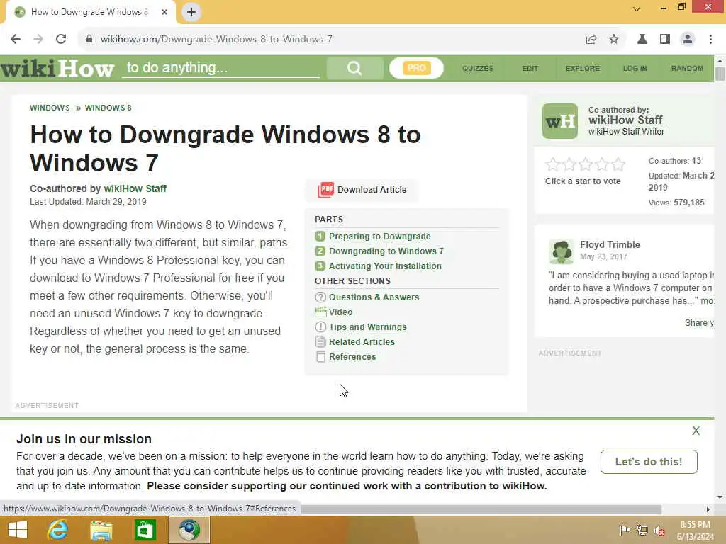The image size is (726, 544).
Task: Jump to the References section link
Action: (352, 357)
